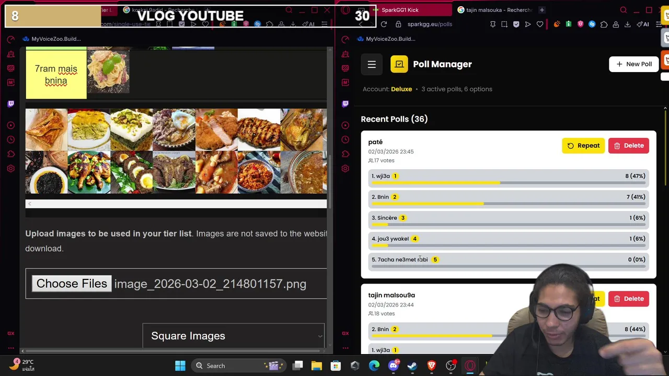The width and height of the screenshot is (669, 376).
Task: Open the Opera GX taskbar icon
Action: (470, 366)
